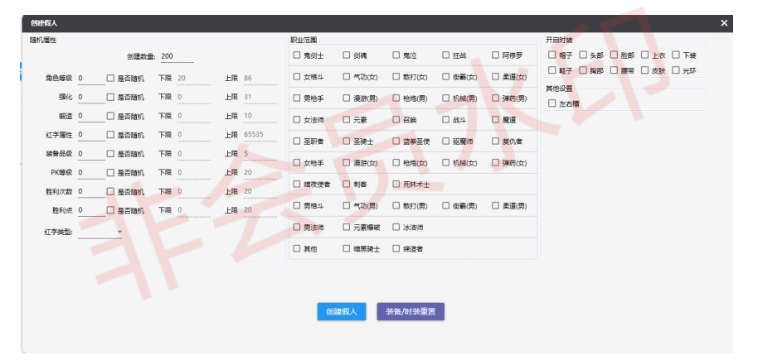Check the 驱魔师 checkbox

(445, 141)
